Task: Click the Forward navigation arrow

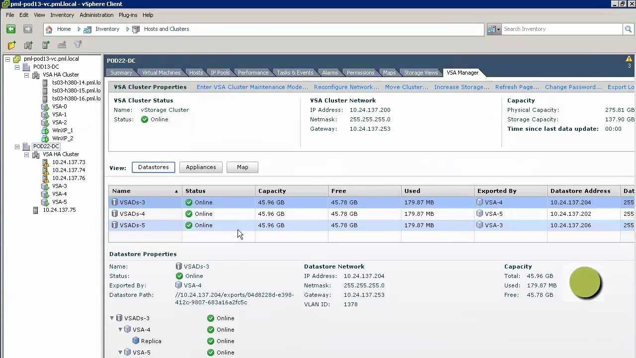Action: tap(28, 29)
